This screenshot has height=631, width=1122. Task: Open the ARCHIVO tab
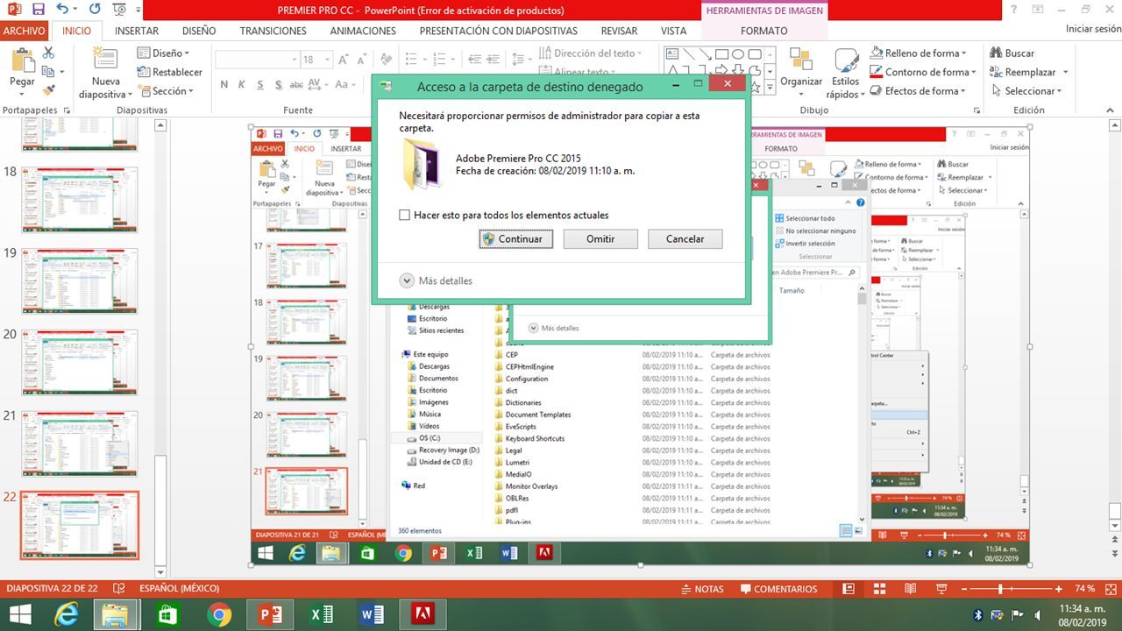24,31
